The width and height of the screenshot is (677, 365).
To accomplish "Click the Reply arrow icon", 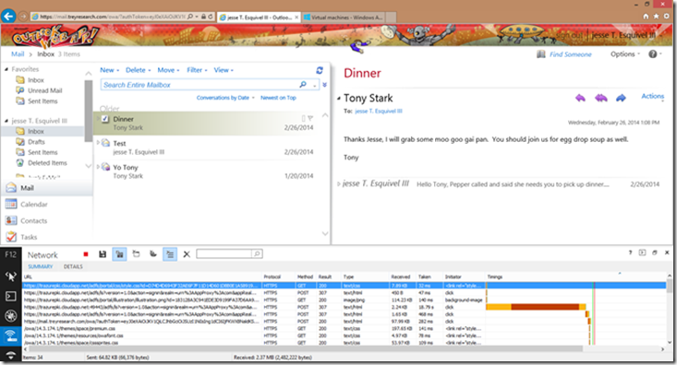I will 580,99.
